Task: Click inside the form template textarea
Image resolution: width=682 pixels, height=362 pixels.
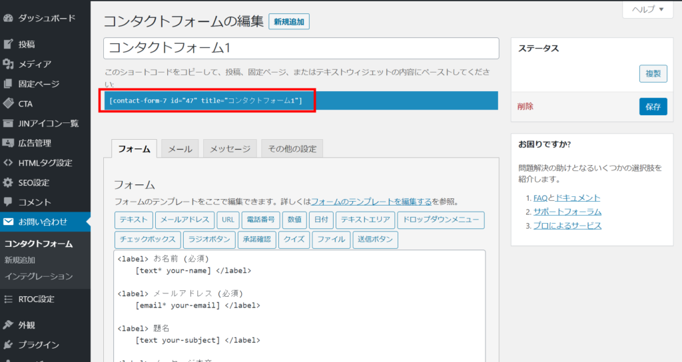Action: (x=300, y=306)
